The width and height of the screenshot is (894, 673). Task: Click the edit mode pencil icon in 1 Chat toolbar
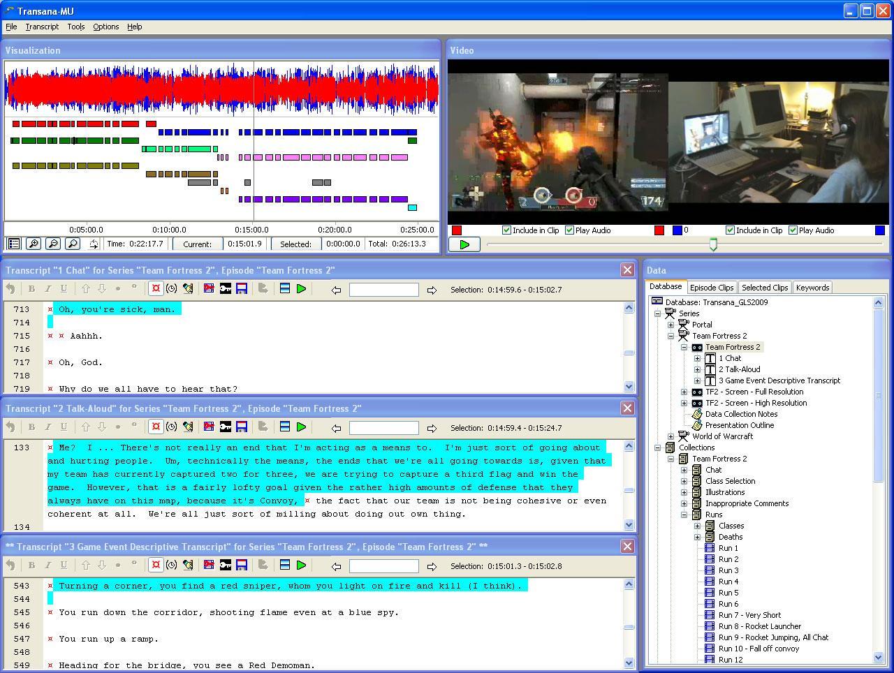tap(187, 288)
